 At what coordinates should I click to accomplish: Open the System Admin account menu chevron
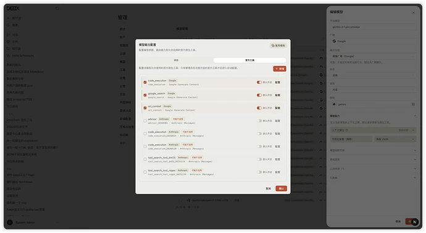click(57, 223)
